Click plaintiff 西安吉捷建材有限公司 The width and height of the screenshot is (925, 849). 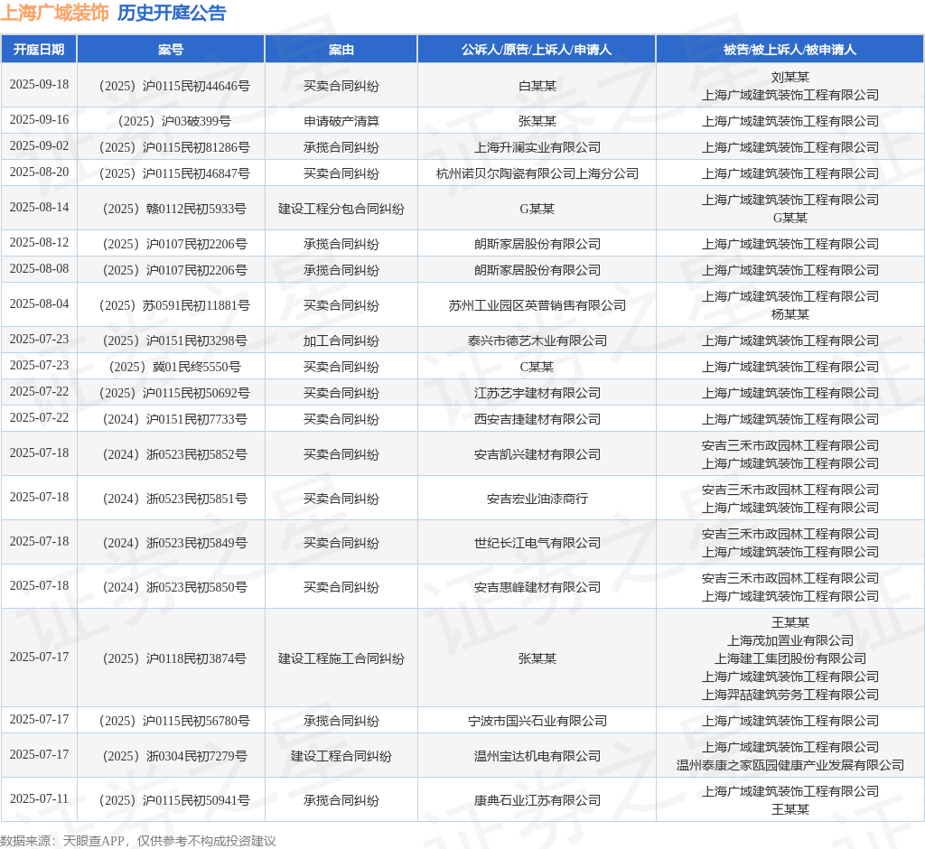pos(537,419)
